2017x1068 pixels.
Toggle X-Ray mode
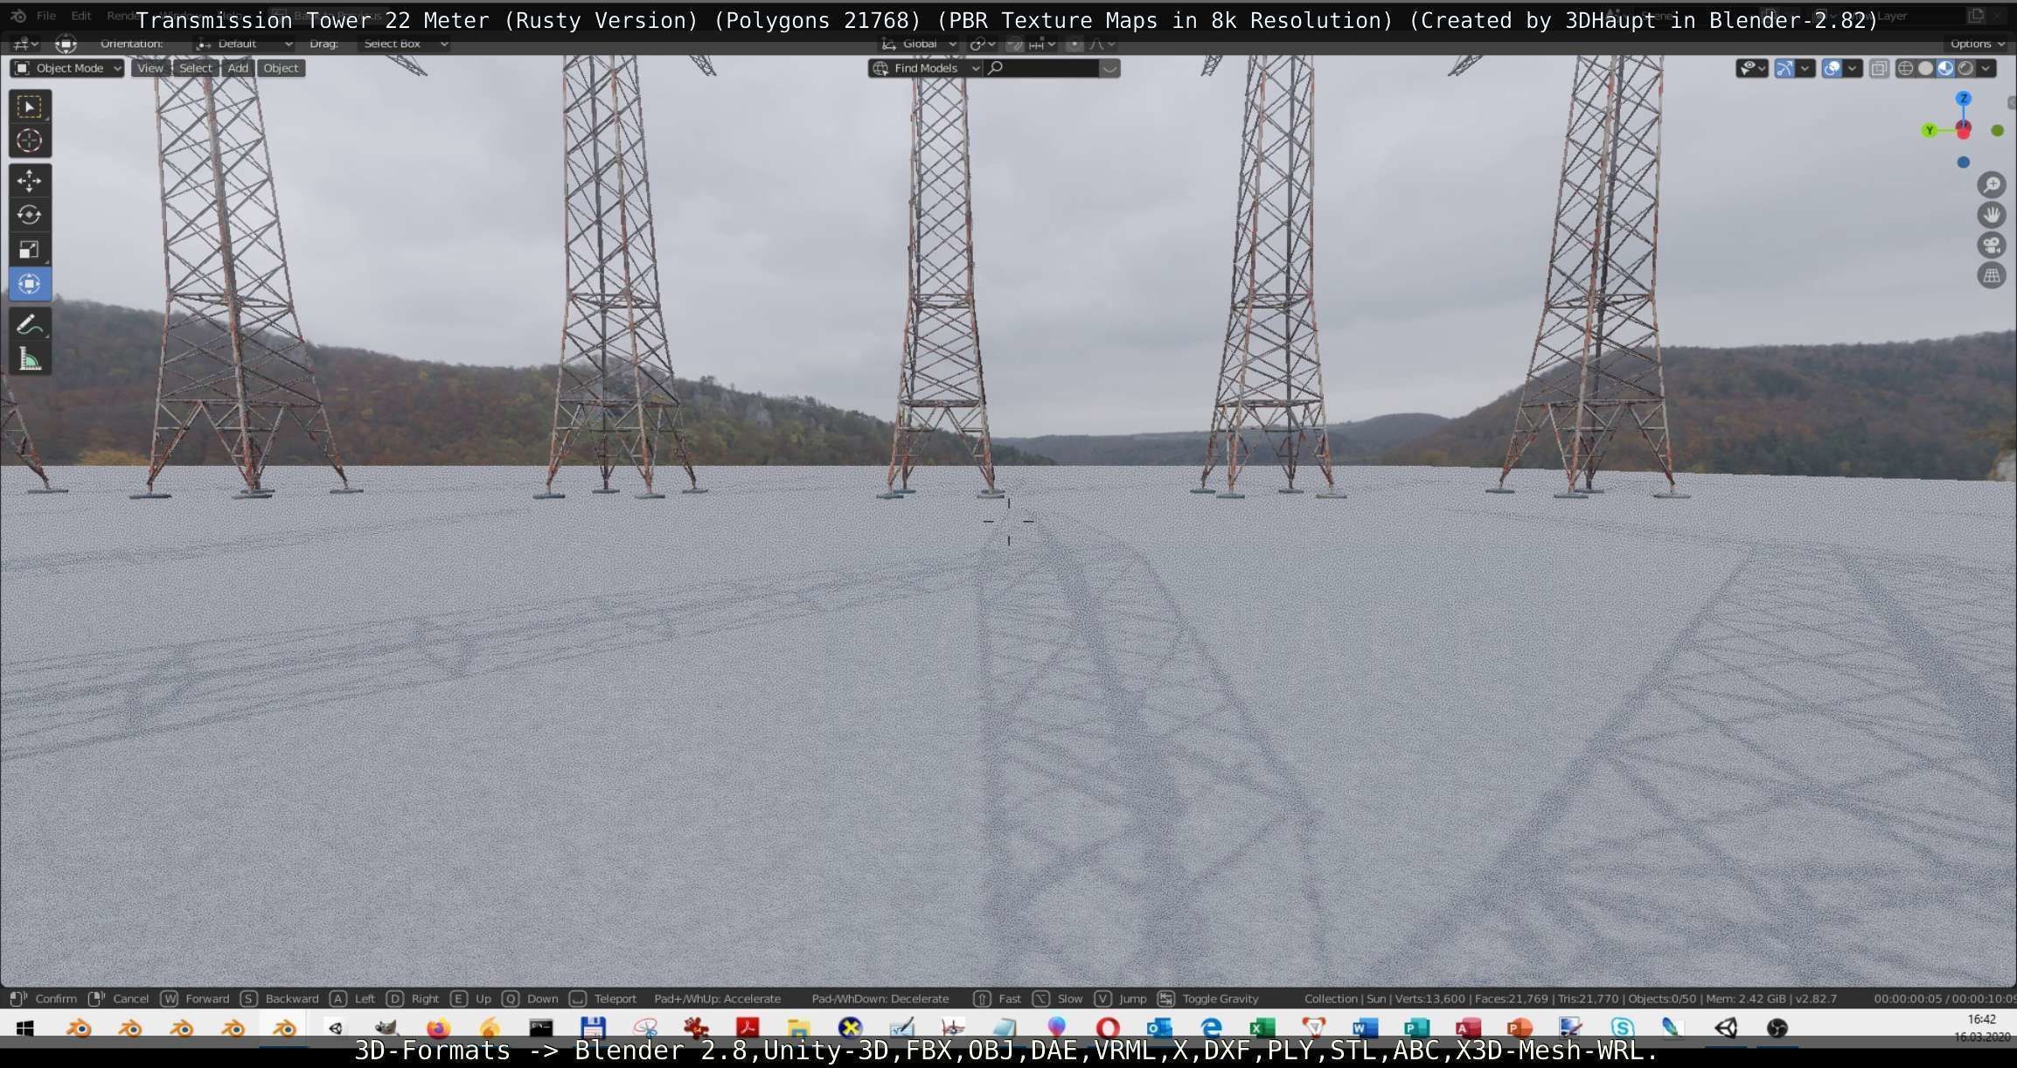point(1879,68)
